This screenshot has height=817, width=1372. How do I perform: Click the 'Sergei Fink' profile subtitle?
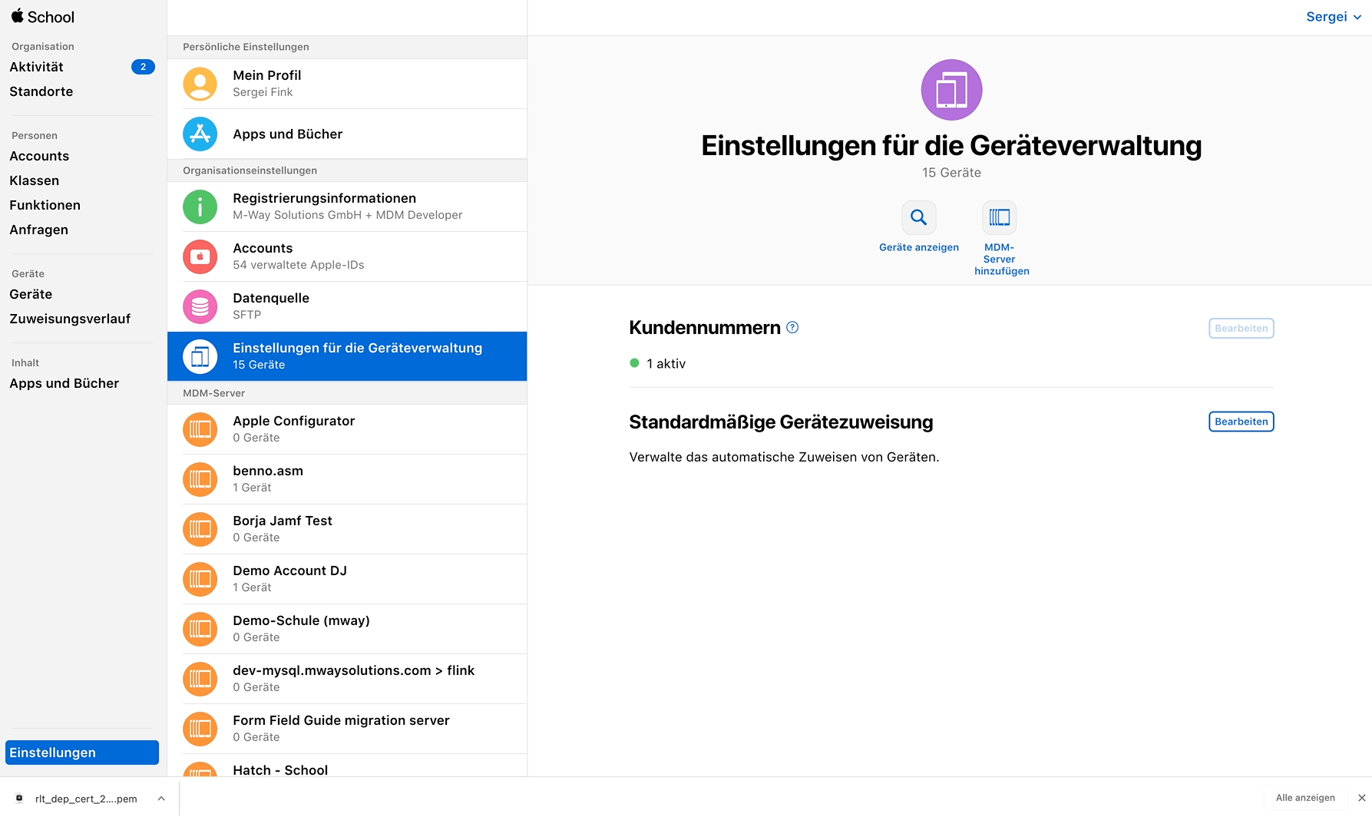(263, 92)
